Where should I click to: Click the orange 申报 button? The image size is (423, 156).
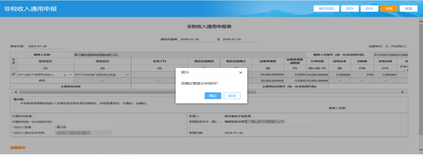tap(389, 9)
